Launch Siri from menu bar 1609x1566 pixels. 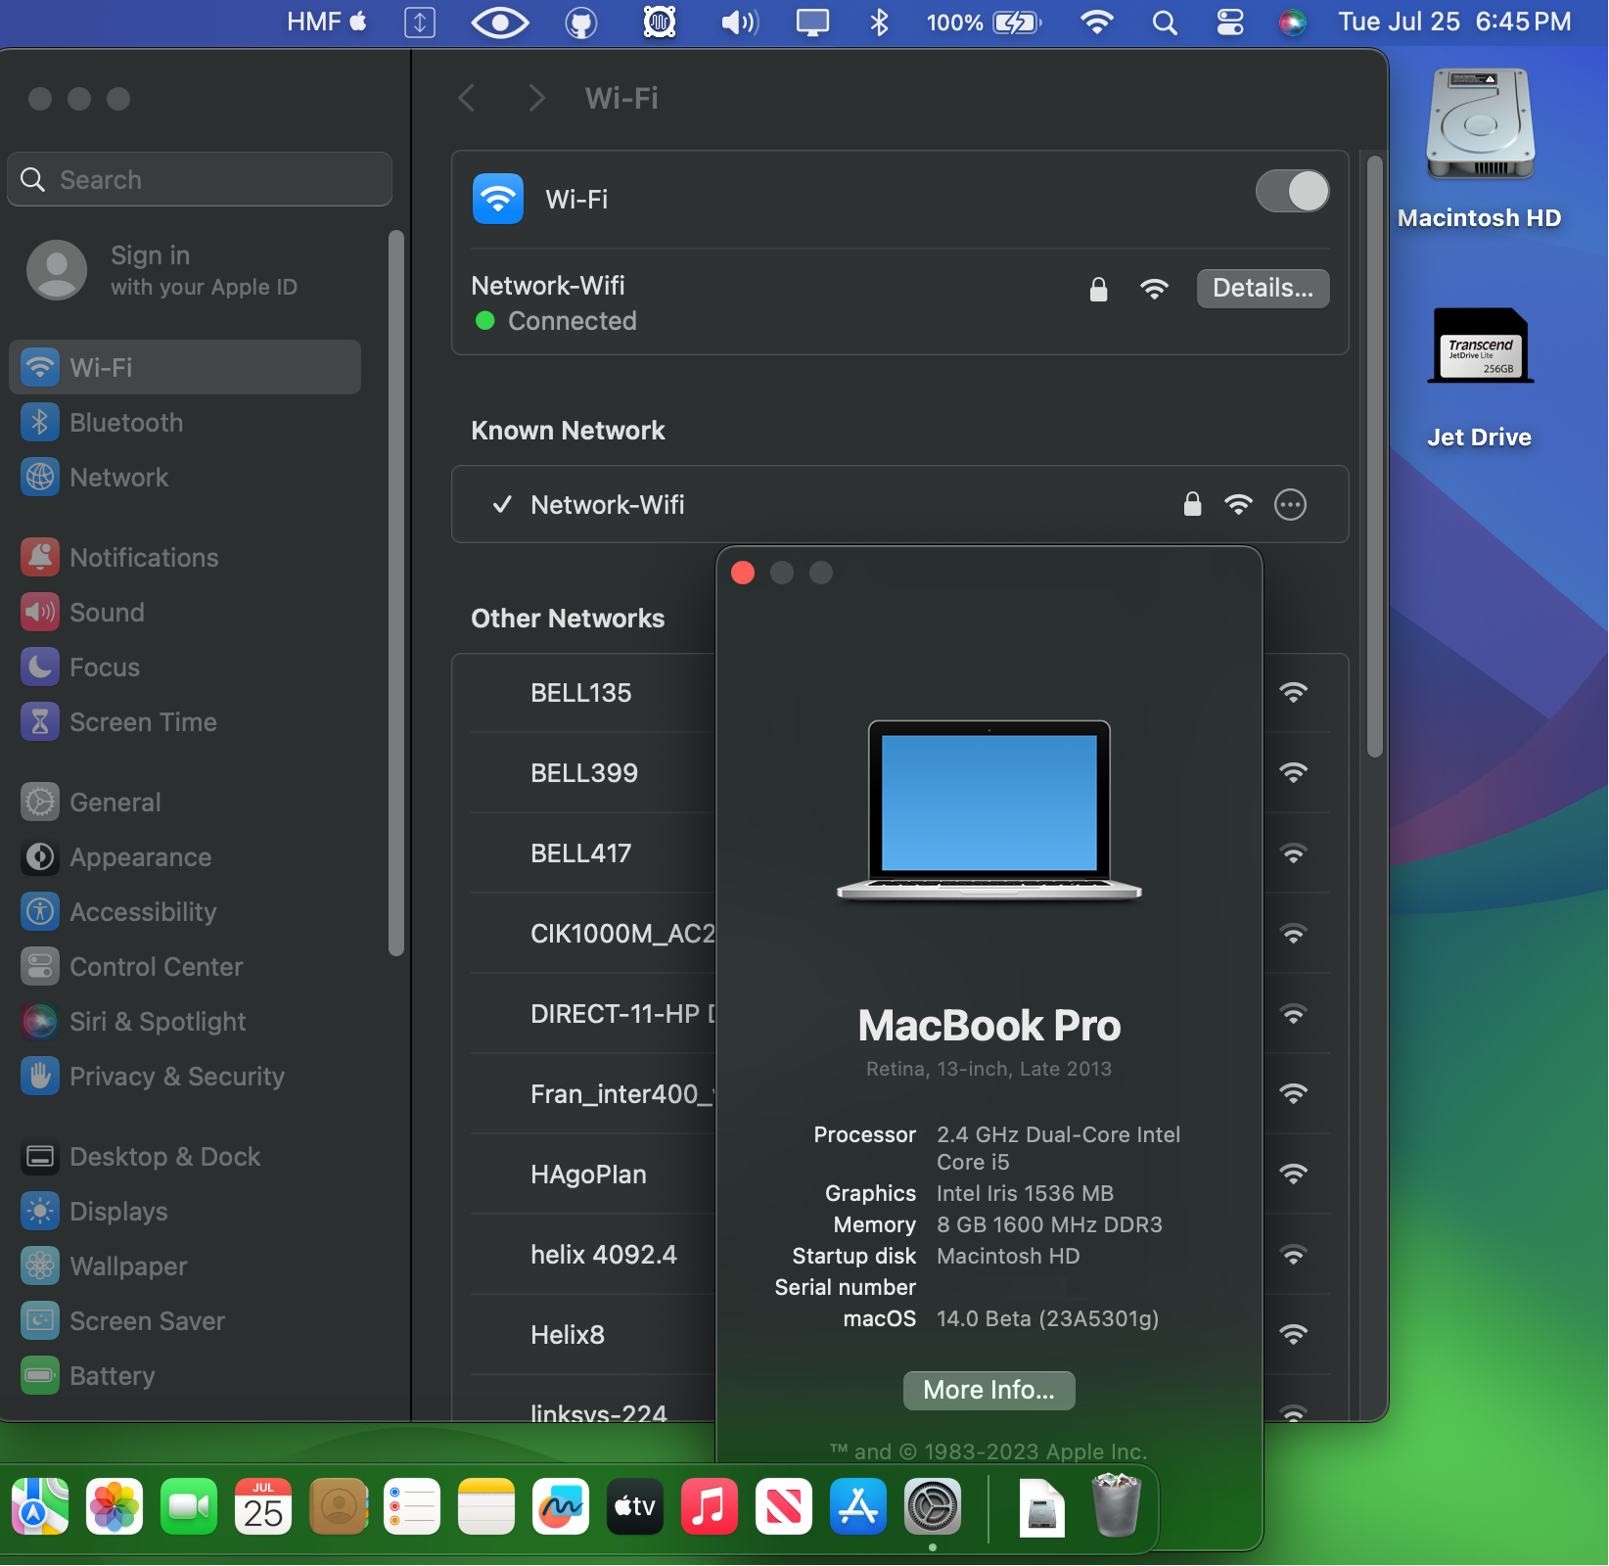coord(1292,22)
